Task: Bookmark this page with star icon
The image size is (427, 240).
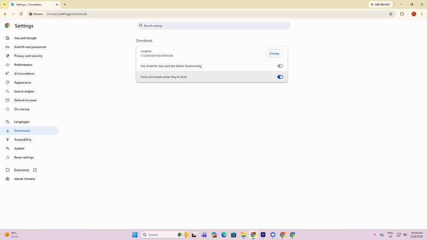Action: pos(391,14)
